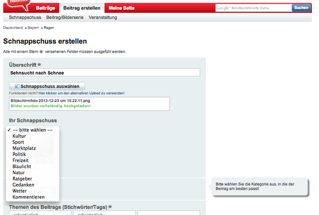Select Veranstaltung in the submenu

click(103, 17)
